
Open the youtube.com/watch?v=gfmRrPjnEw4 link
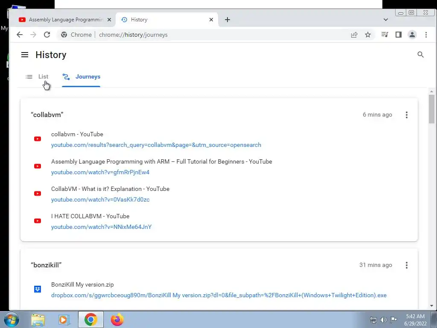100,172
